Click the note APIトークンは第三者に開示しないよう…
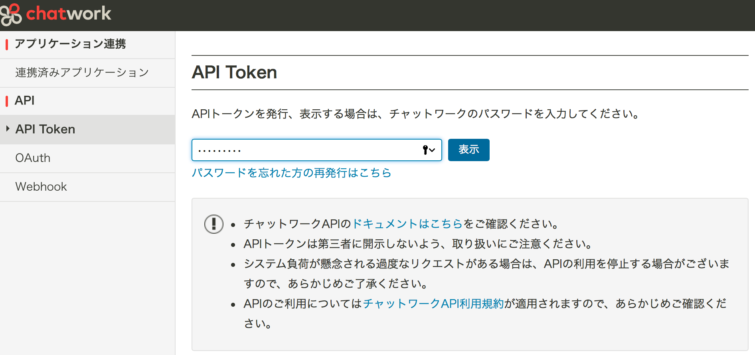755x355 pixels. coord(418,244)
